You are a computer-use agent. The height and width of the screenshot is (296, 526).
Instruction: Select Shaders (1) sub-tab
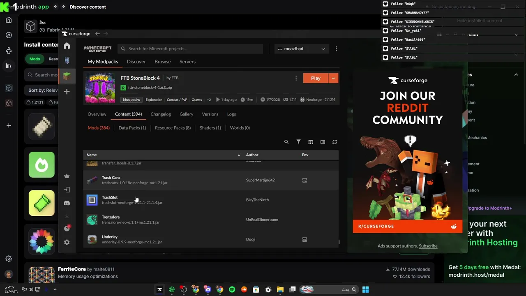pos(210,128)
